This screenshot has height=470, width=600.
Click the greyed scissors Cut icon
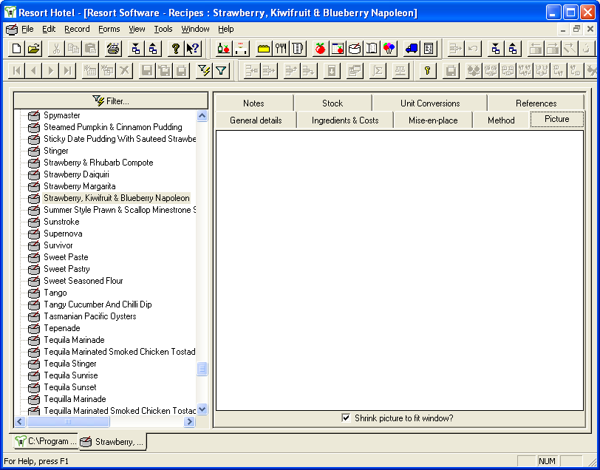57,49
